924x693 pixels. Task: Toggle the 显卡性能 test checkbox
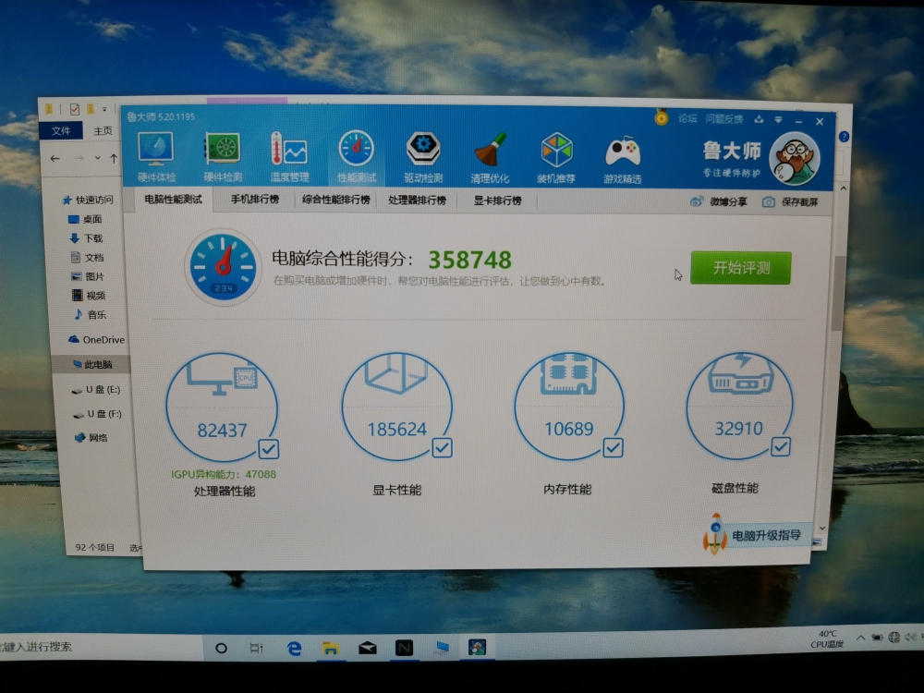click(x=442, y=448)
